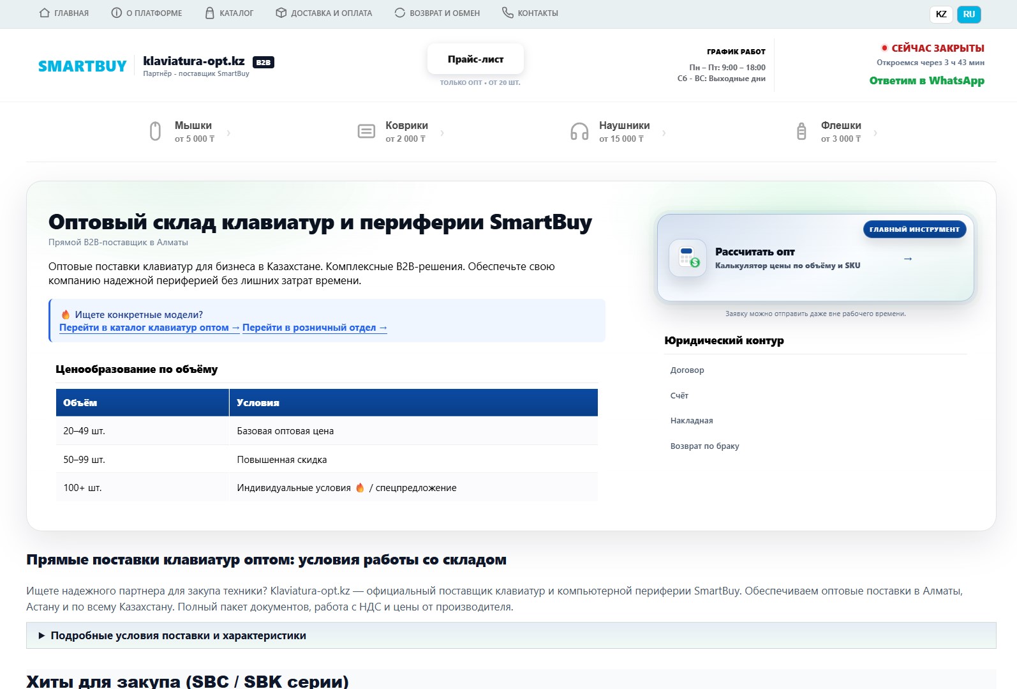Click the calculator icon in Рассчитать опт card
This screenshot has height=689, width=1017.
click(x=688, y=258)
